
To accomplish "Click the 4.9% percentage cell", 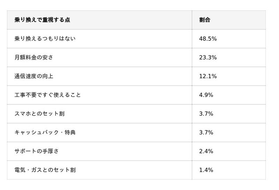I will 206,95.
